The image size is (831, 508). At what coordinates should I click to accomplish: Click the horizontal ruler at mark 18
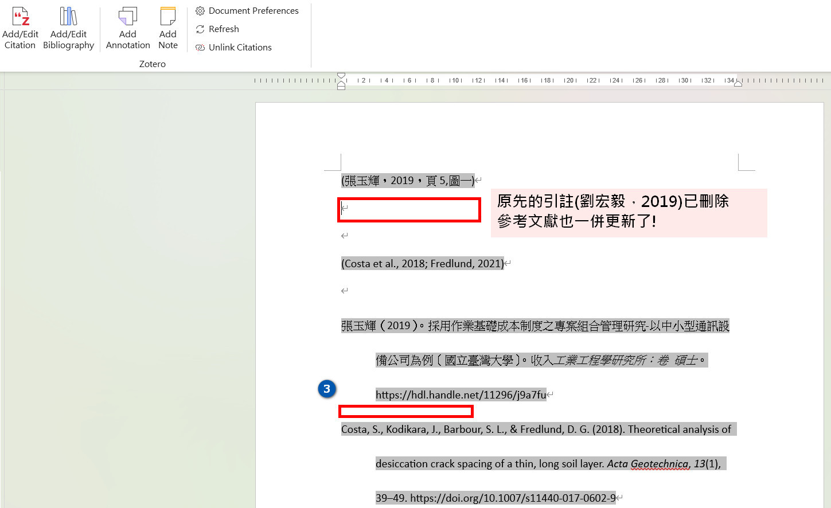(x=547, y=80)
